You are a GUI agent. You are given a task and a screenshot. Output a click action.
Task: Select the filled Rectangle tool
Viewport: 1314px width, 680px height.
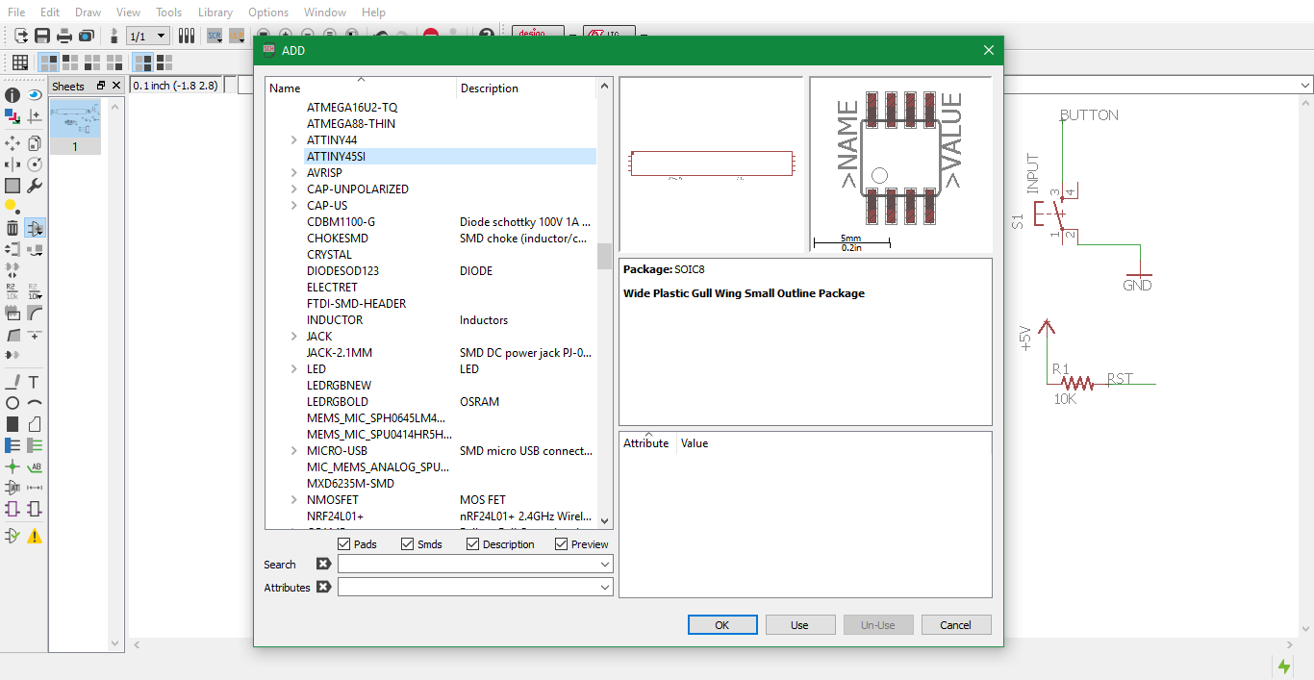point(13,424)
